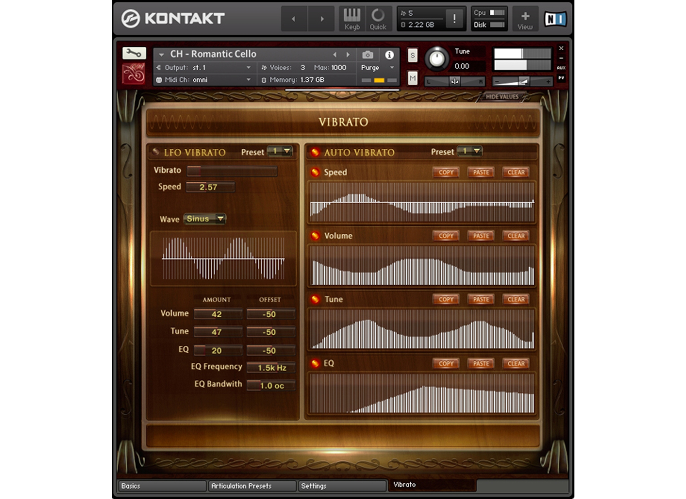Screen dimensions: 686x499
Task: Click the EQ Frequency 1.5k Hz field
Action: (x=271, y=367)
